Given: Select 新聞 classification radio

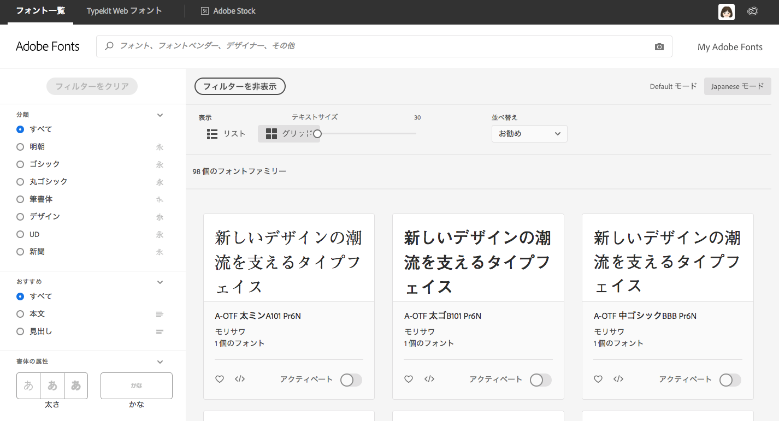Looking at the screenshot, I should (x=20, y=252).
